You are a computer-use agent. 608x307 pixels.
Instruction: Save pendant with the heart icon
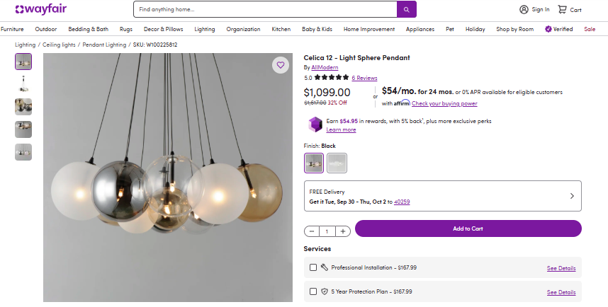pos(281,65)
